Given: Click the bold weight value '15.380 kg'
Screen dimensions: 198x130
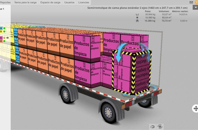Looking at the screenshot, I should tap(150, 21).
